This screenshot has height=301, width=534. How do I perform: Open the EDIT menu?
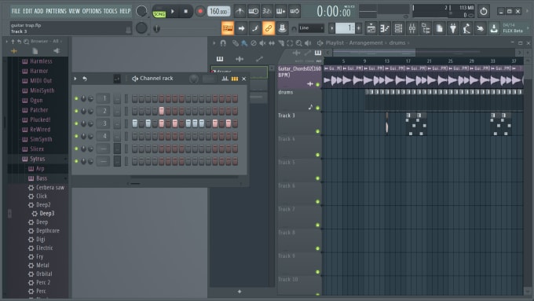(27, 11)
